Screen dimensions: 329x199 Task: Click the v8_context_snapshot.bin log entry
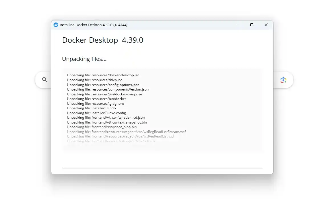[x=107, y=122]
